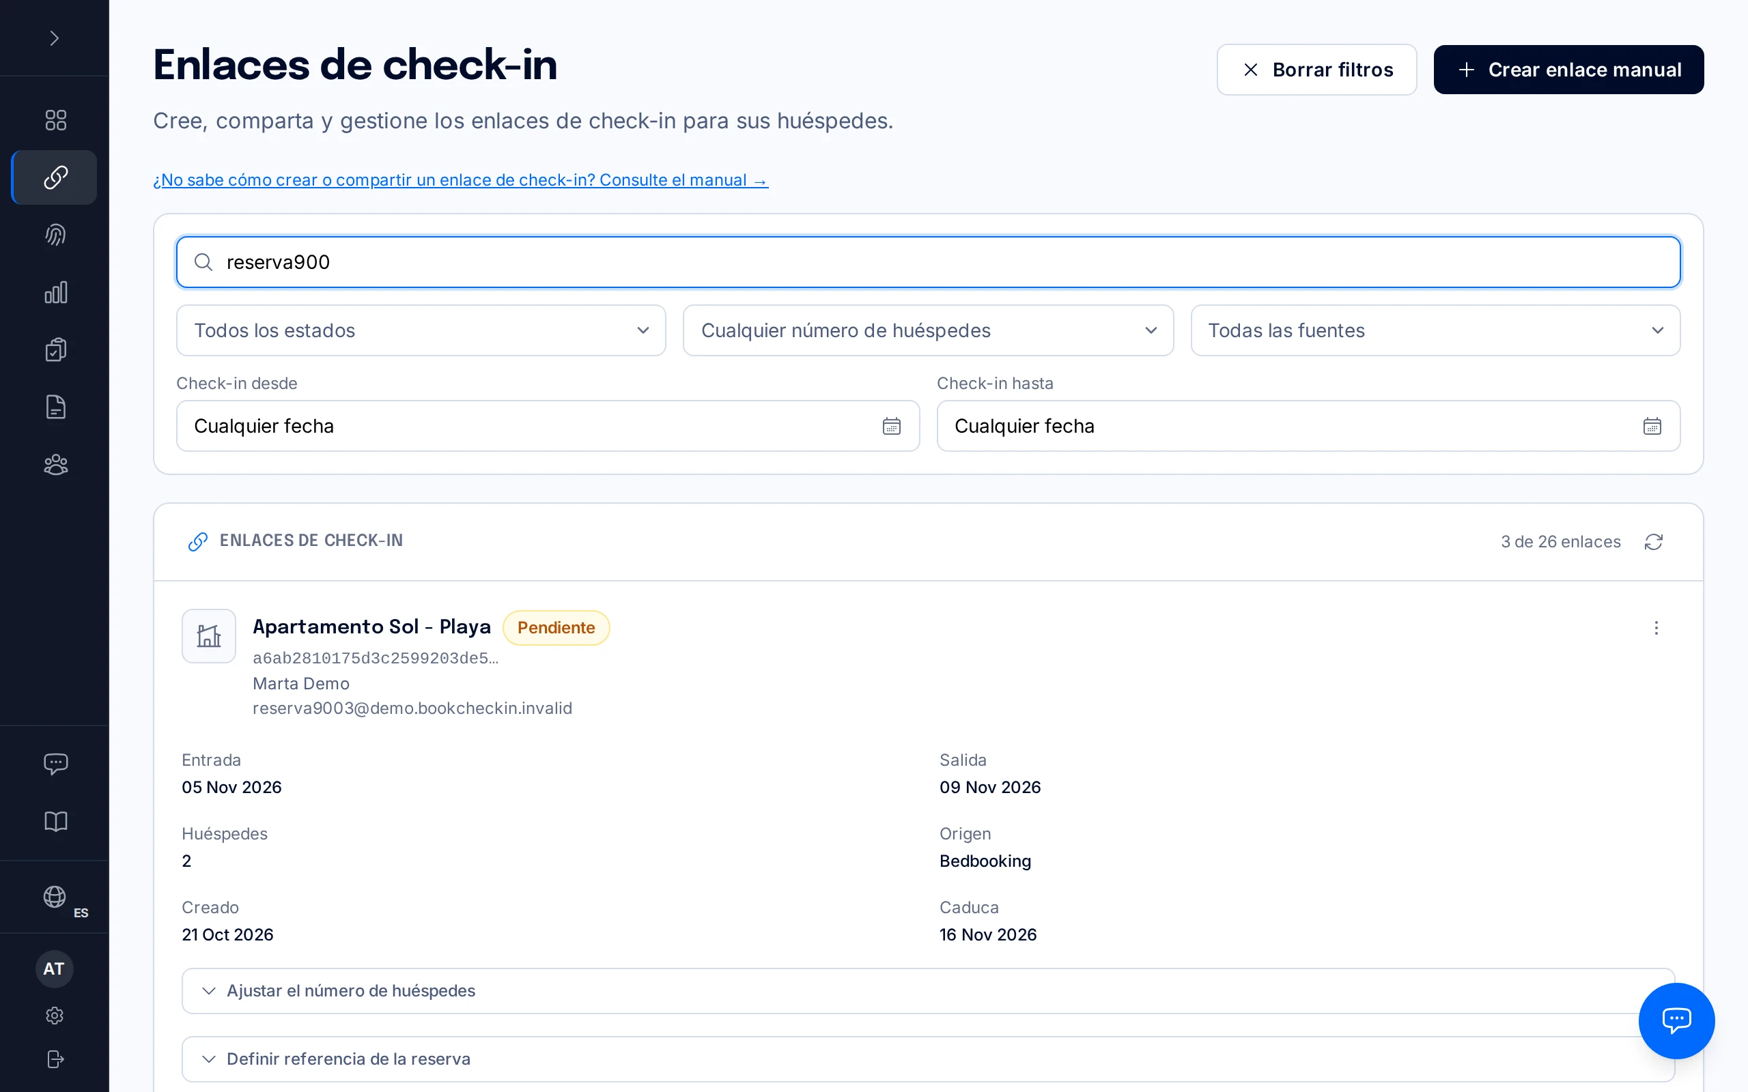The height and width of the screenshot is (1092, 1748).
Task: Click guest name Marta Demo
Action: coord(300,683)
